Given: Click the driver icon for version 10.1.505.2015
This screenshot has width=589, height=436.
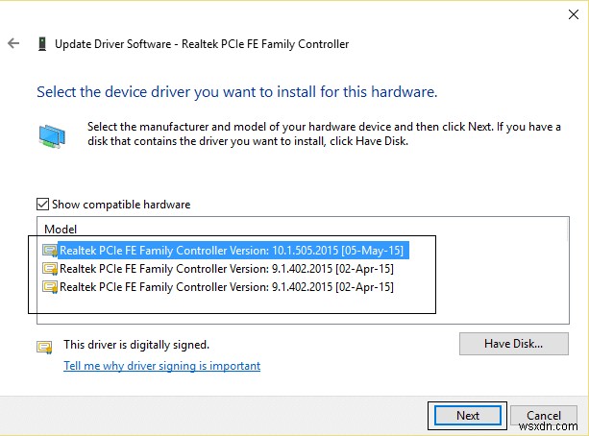Looking at the screenshot, I should pyautogui.click(x=50, y=251).
